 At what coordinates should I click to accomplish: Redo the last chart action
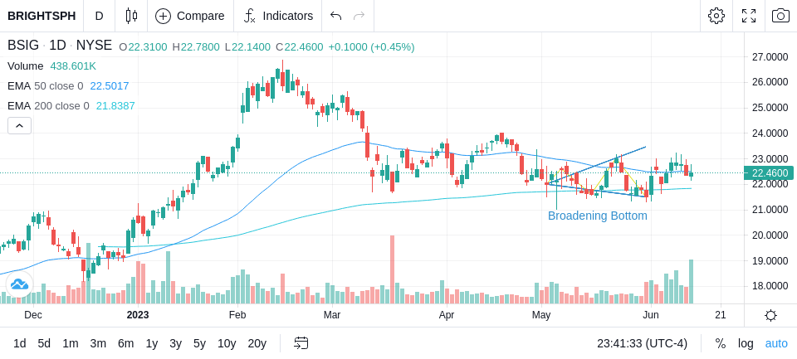[359, 16]
